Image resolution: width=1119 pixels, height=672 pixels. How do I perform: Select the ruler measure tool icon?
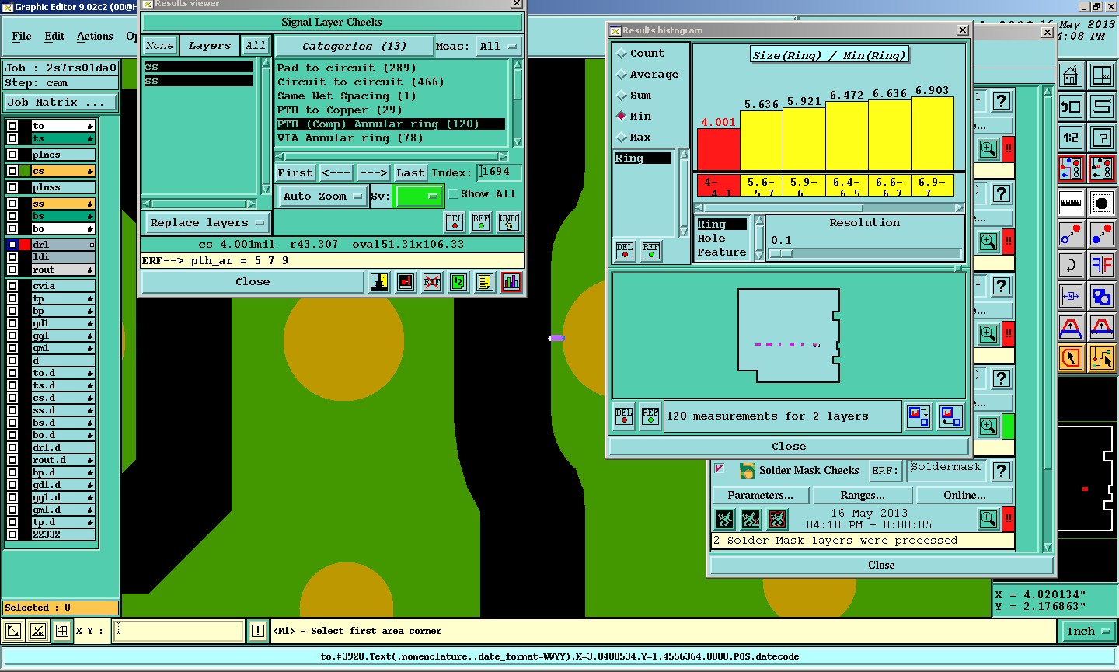tap(1071, 204)
